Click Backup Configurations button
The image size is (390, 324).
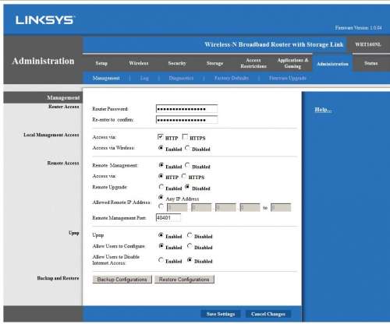click(122, 280)
